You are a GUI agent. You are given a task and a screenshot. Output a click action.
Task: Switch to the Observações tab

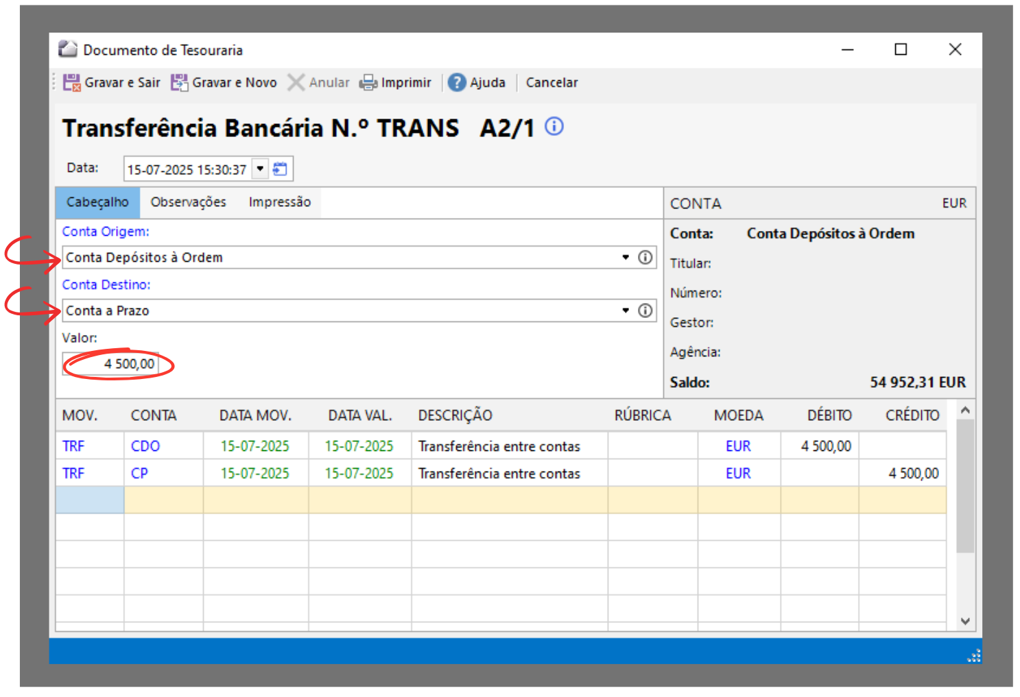point(188,202)
